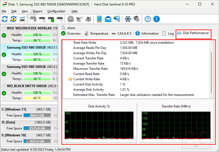Switch to the Log tab

pyautogui.click(x=168, y=34)
